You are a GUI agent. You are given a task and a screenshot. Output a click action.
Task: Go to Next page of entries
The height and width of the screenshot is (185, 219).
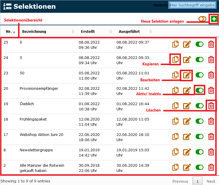point(211,181)
